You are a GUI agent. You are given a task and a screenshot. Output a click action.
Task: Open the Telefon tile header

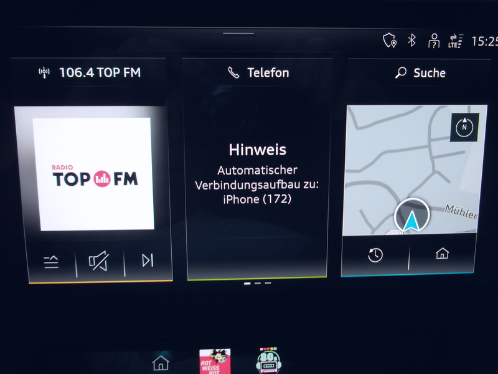point(258,73)
